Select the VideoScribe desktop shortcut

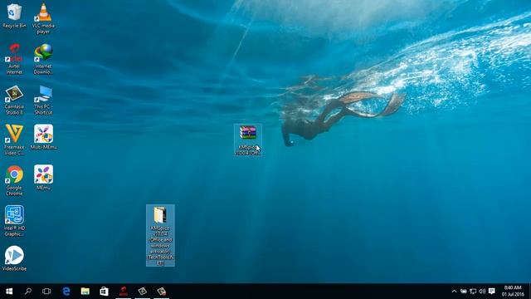14,258
